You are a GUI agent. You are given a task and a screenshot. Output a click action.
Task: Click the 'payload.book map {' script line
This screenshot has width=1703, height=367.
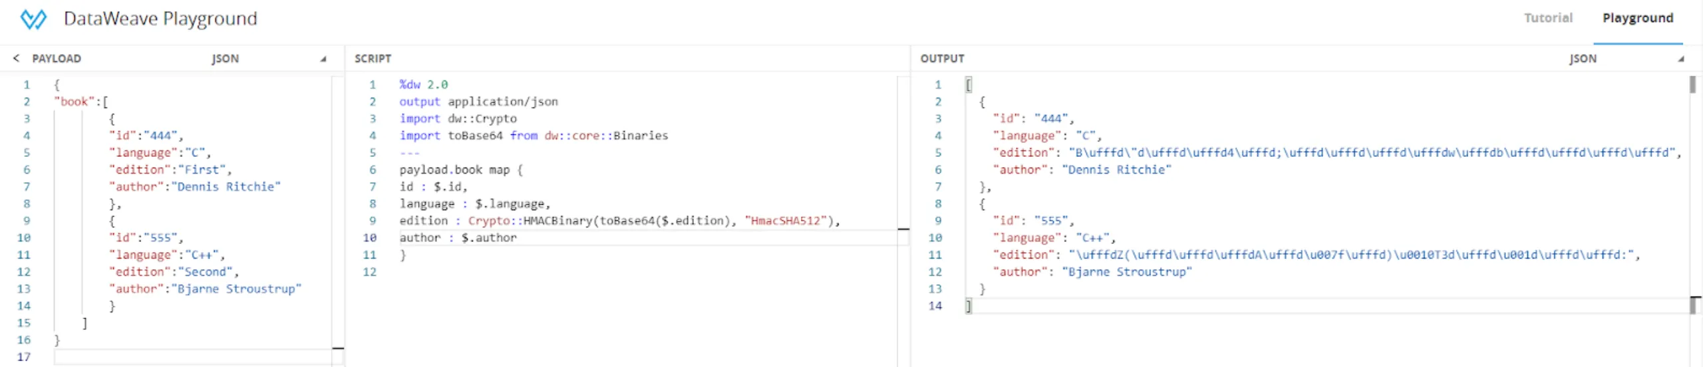coord(461,170)
